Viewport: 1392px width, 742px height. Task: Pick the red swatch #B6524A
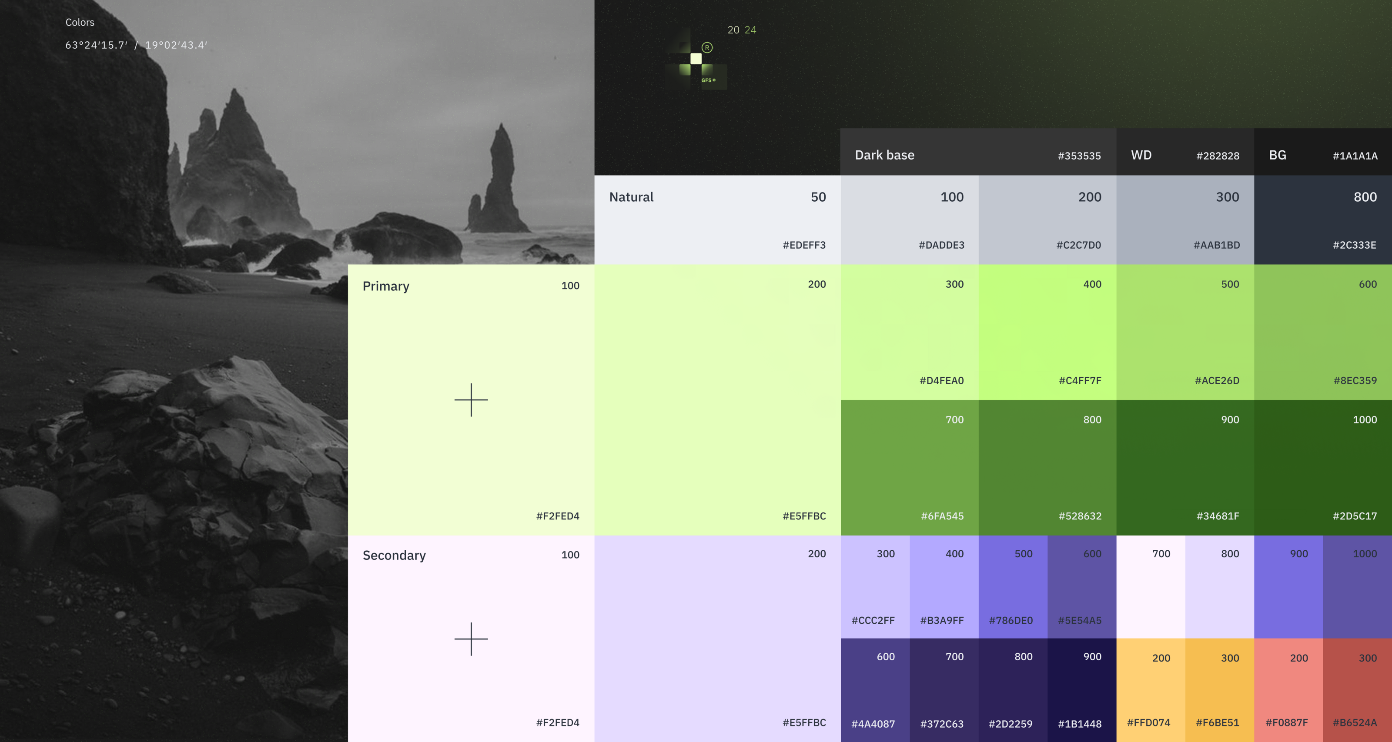[1357, 689]
